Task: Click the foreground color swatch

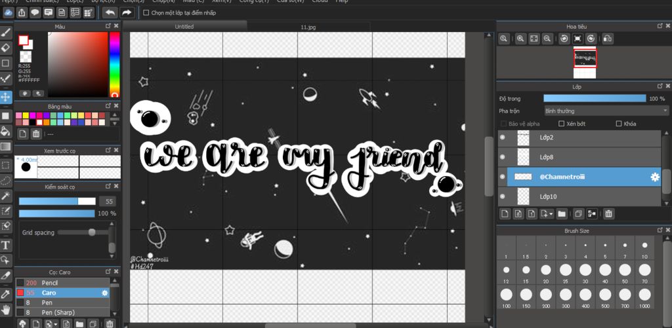Action: (23, 41)
